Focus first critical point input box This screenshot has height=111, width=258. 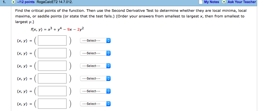52,40
